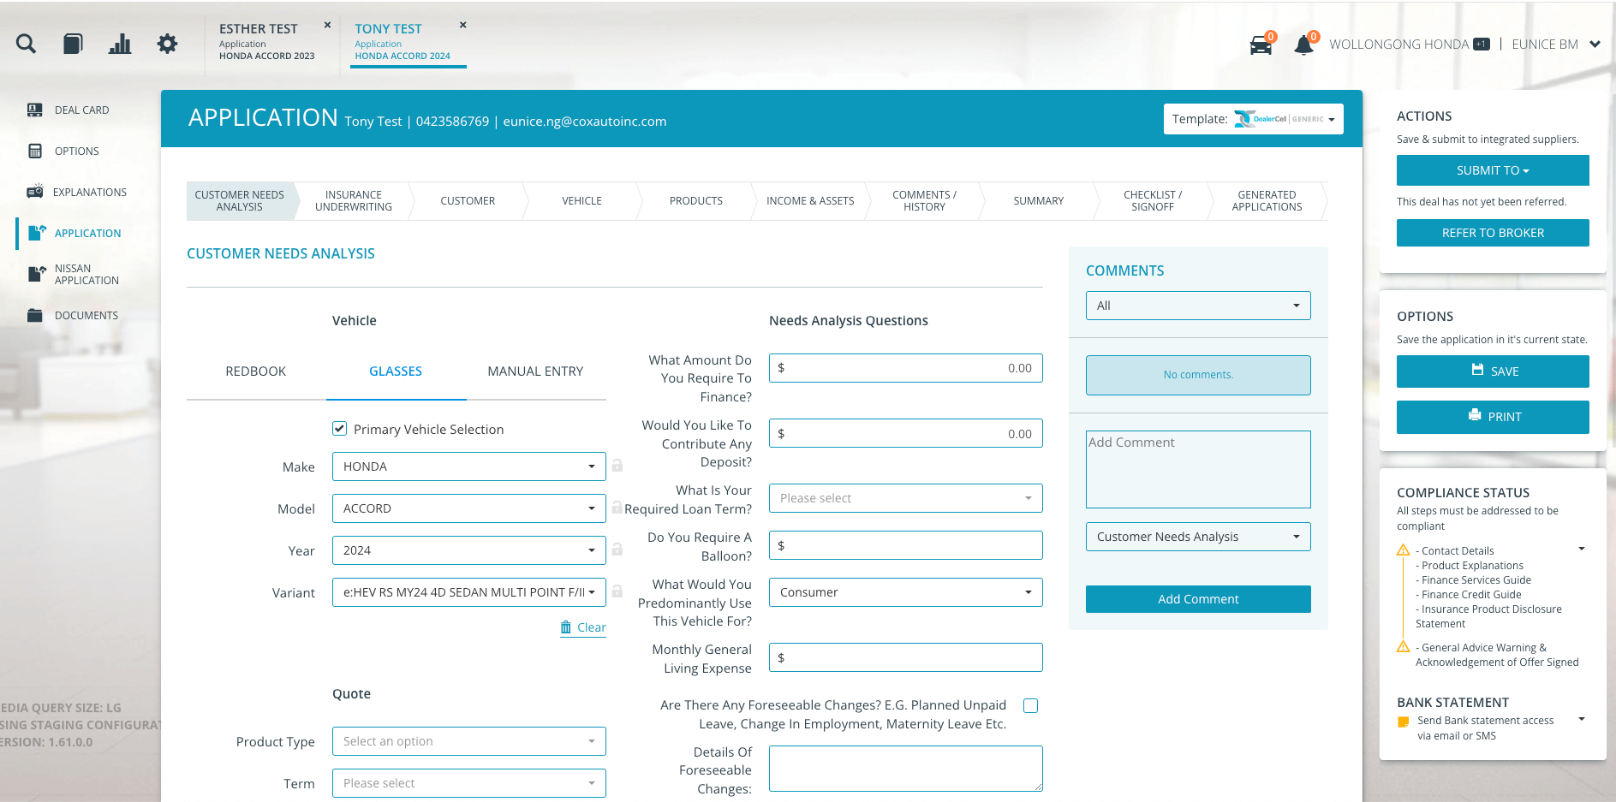Open the bell notifications icon

[x=1304, y=45]
